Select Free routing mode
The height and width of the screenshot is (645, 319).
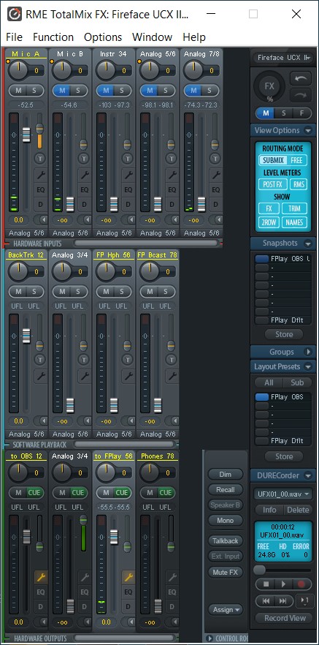(297, 160)
